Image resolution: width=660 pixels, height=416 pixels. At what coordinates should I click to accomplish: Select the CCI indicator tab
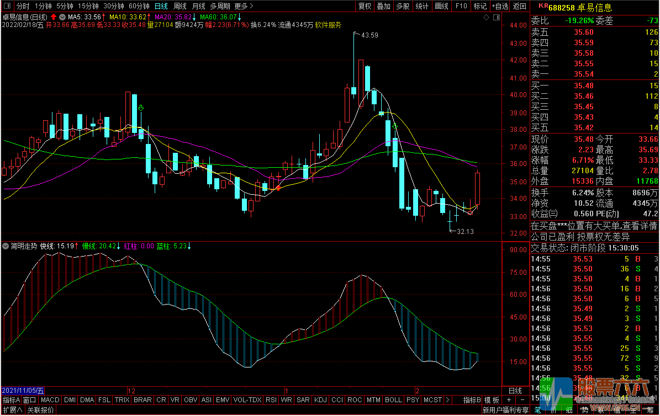[337, 400]
